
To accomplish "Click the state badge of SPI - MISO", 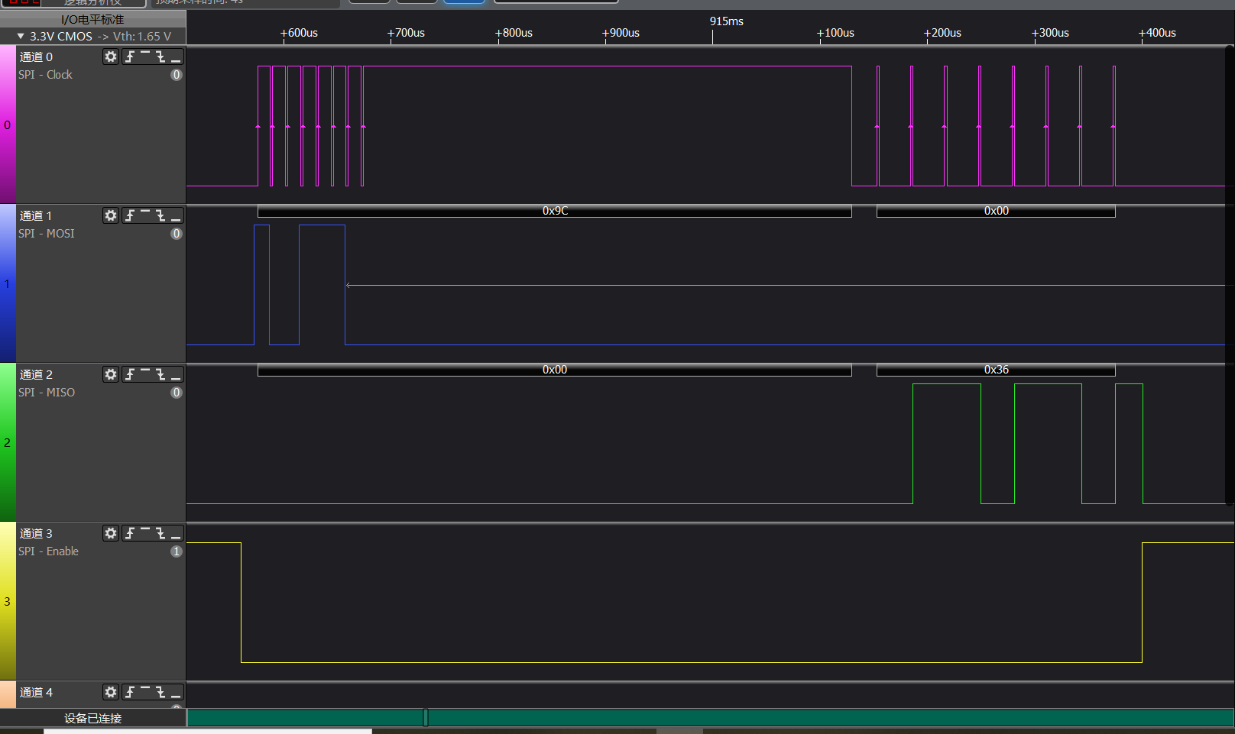I will pyautogui.click(x=177, y=393).
